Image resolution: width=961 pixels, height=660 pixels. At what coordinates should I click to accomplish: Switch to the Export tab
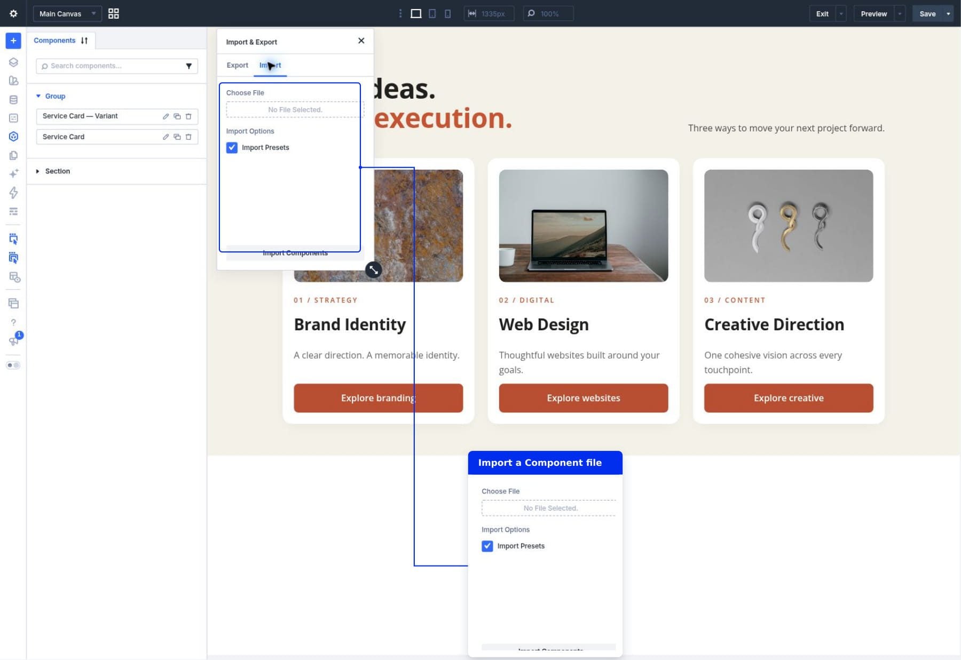[x=238, y=65]
